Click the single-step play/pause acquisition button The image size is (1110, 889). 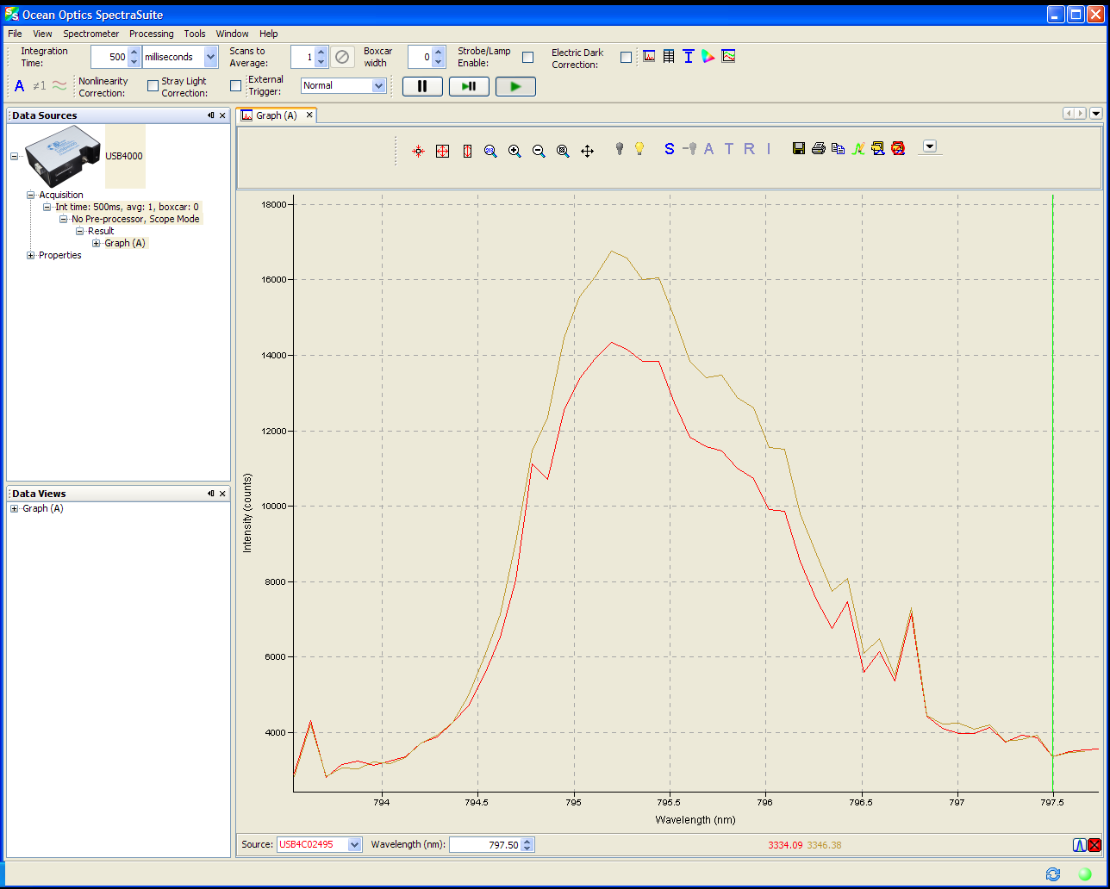(469, 86)
